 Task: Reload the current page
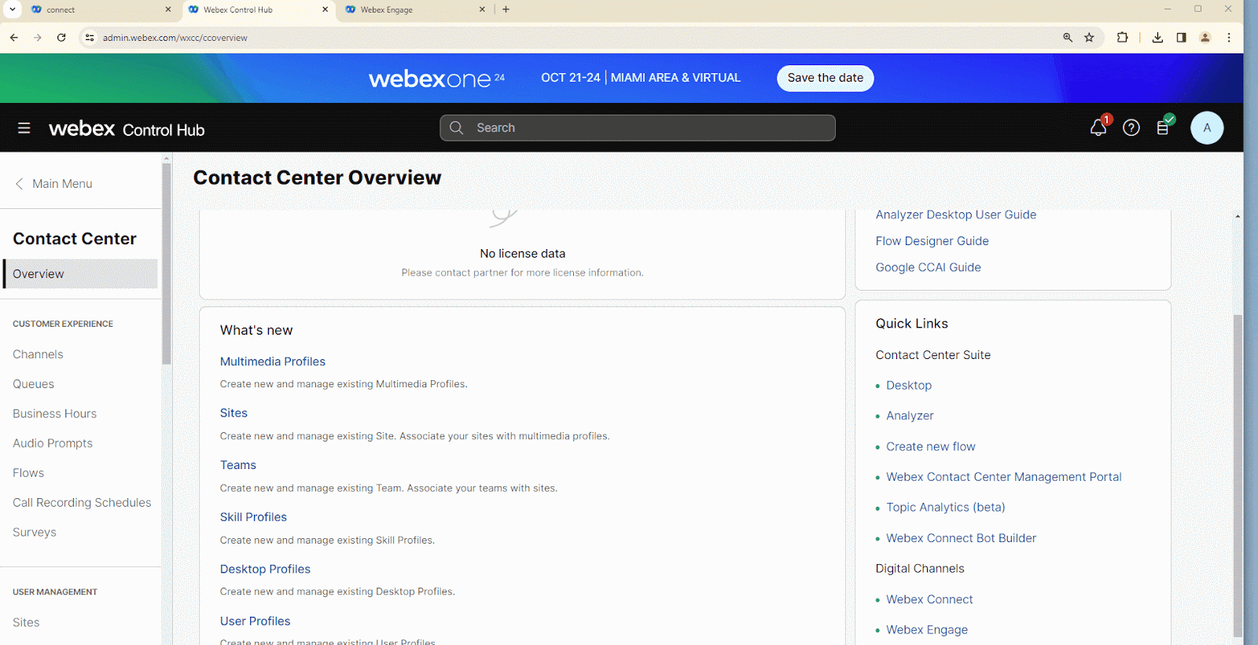pyautogui.click(x=61, y=37)
